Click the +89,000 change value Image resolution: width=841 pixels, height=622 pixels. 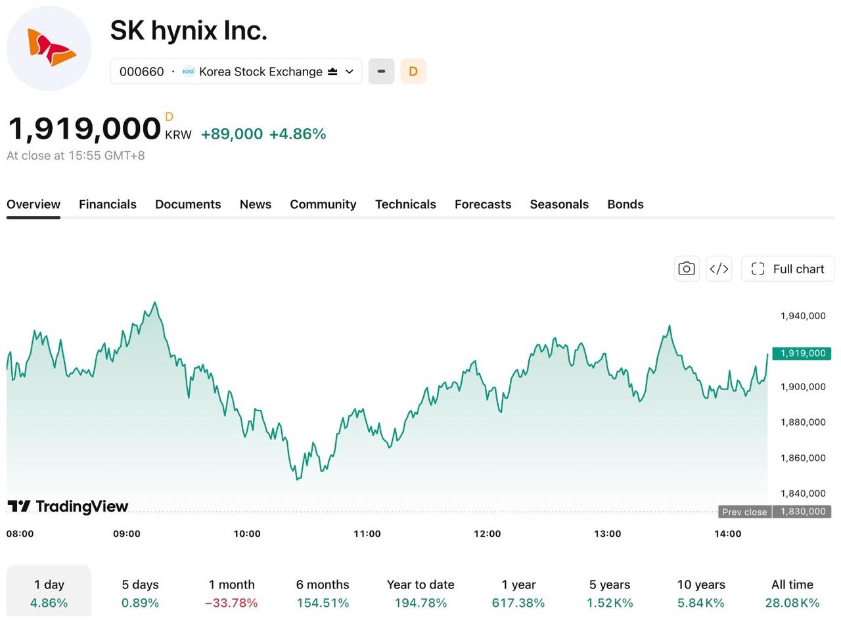coord(232,134)
